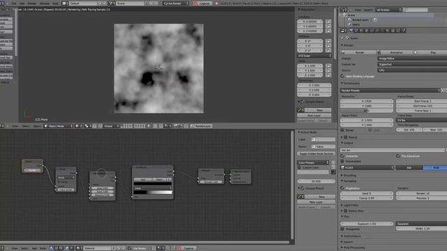Click Capture button in top bar

pyautogui.click(x=203, y=3)
